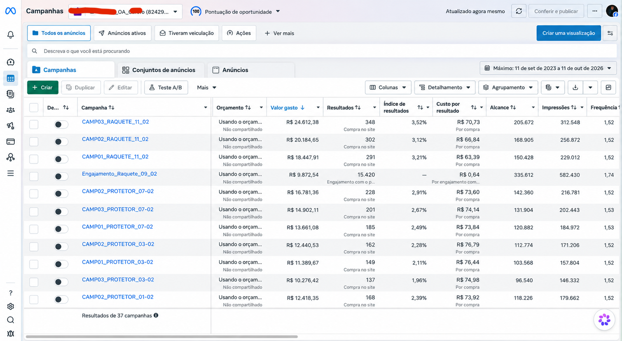Open the help question mark icon
This screenshot has width=622, height=341.
[x=10, y=293]
